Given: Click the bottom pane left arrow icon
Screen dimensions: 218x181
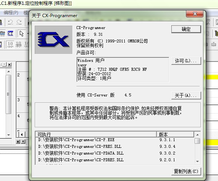Looking at the screenshot, I should (23, 142).
